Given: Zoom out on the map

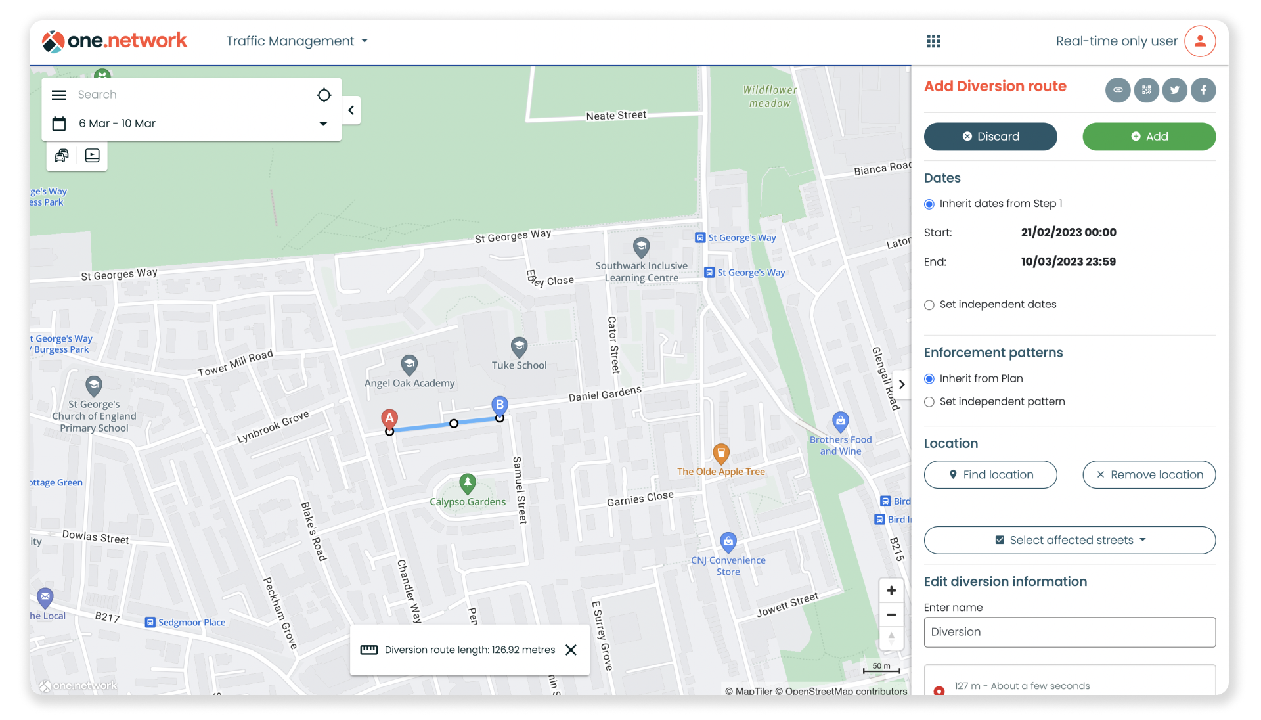Looking at the screenshot, I should [x=891, y=615].
